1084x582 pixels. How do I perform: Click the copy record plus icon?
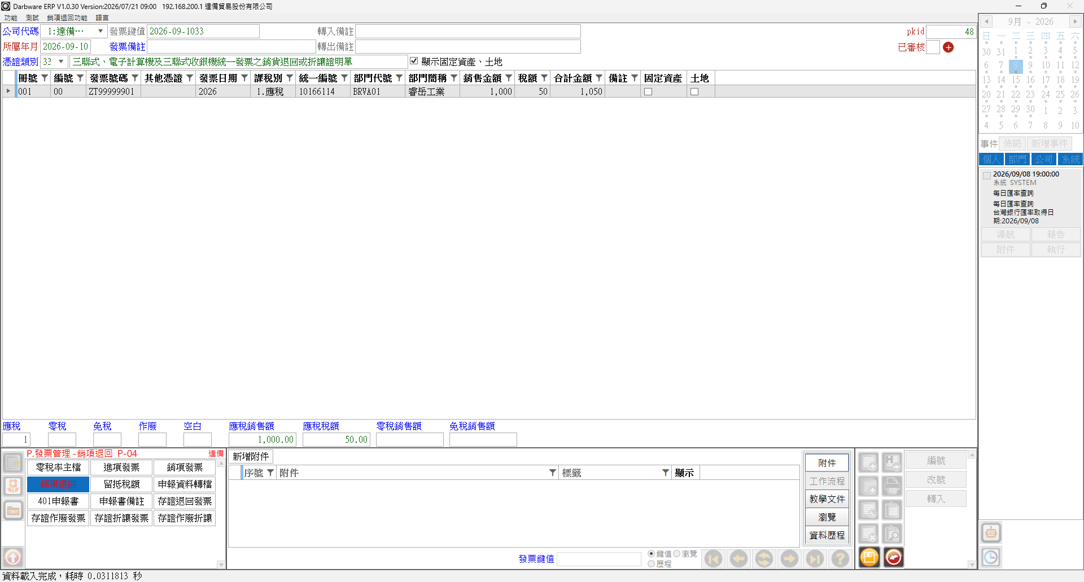point(869,487)
